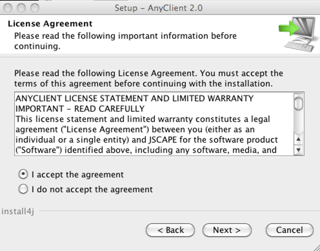320x251 pixels.
Task: Click the 'Setup - AnyClient 2.0' title bar
Action: (x=158, y=8)
